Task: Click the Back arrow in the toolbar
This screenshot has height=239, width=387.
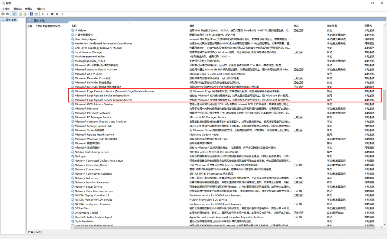Action: [x=3, y=14]
